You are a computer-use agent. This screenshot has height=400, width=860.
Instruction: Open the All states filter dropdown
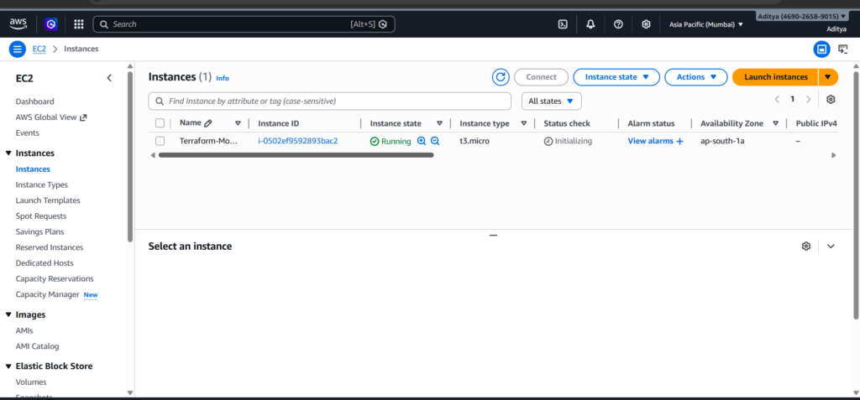click(x=551, y=101)
